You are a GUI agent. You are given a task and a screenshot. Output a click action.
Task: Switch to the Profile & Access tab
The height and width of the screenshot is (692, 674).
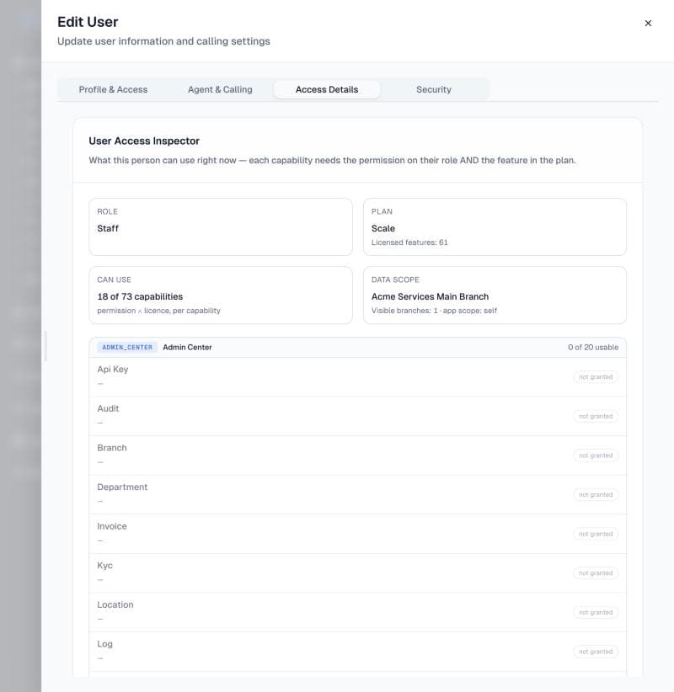point(113,89)
